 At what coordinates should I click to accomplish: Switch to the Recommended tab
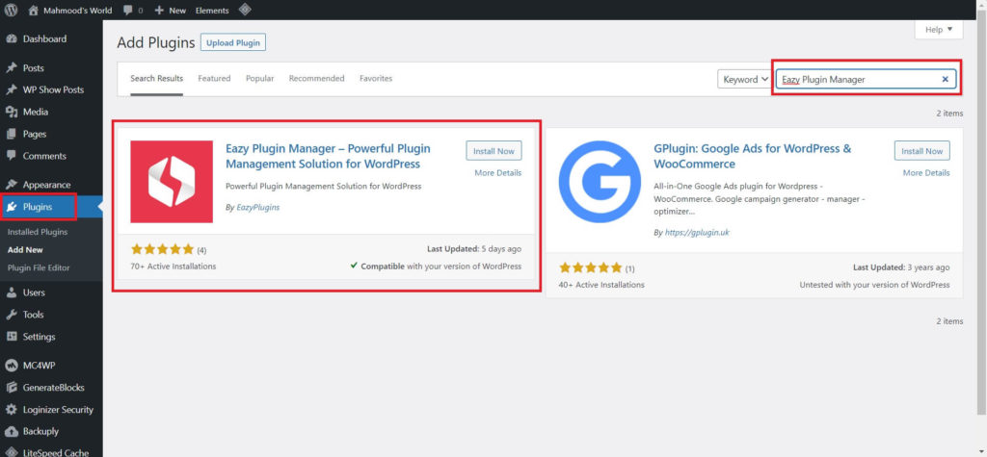[316, 79]
